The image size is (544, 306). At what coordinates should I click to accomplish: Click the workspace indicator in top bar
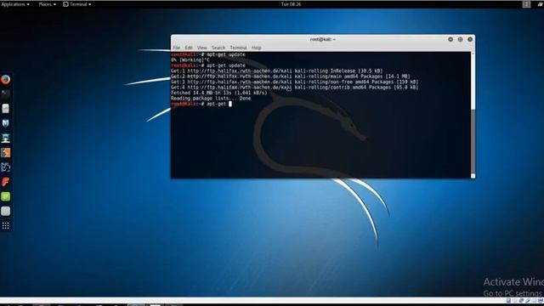click(x=526, y=4)
